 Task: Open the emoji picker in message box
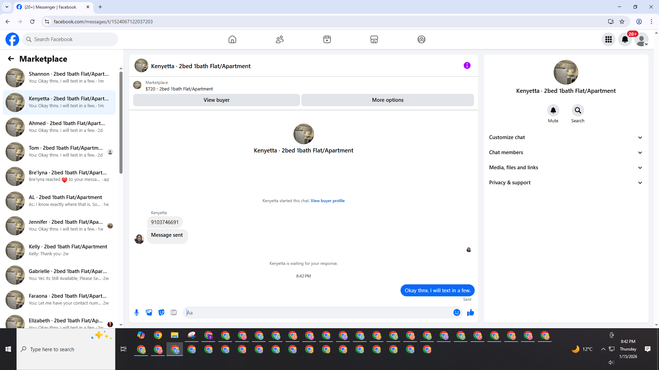point(456,312)
